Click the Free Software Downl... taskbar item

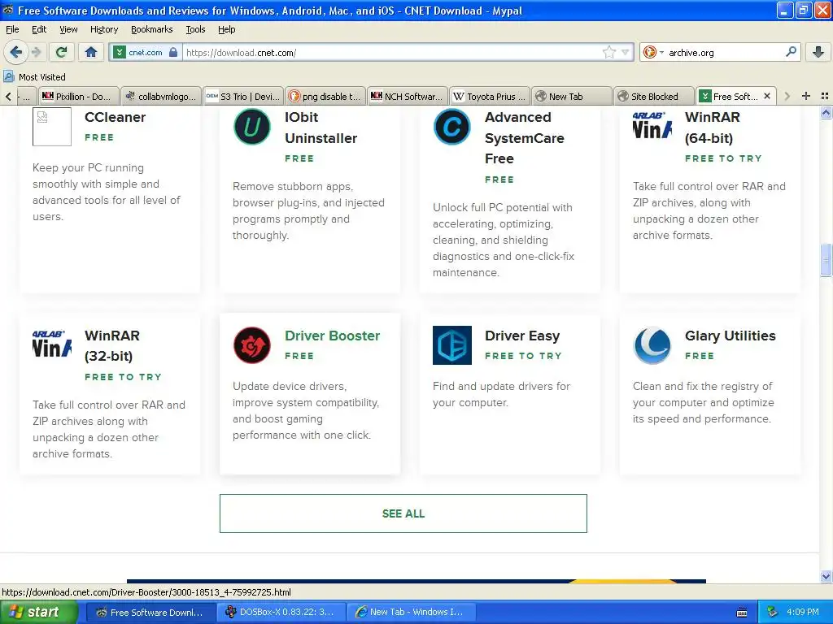(x=150, y=612)
